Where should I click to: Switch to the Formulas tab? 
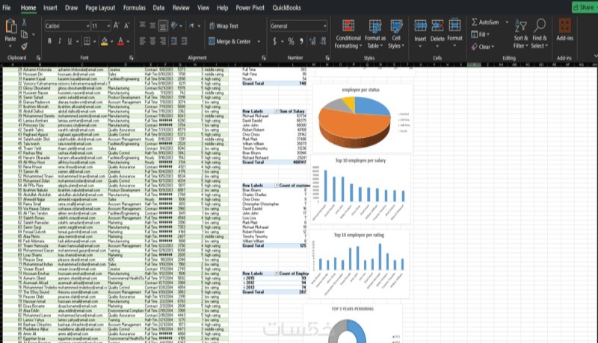[135, 7]
